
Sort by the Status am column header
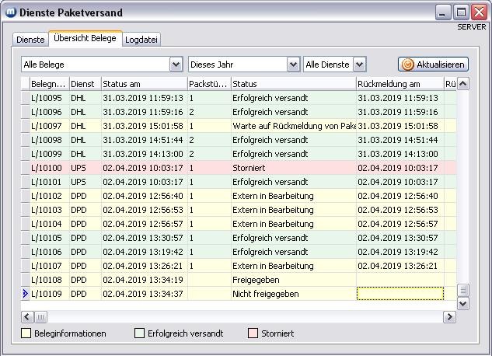(142, 83)
